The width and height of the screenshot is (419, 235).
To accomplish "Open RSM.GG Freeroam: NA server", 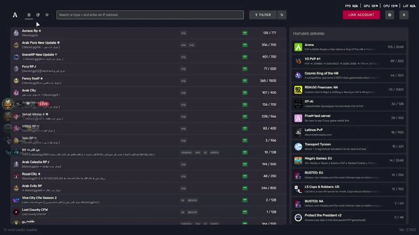I will pyautogui.click(x=349, y=89).
